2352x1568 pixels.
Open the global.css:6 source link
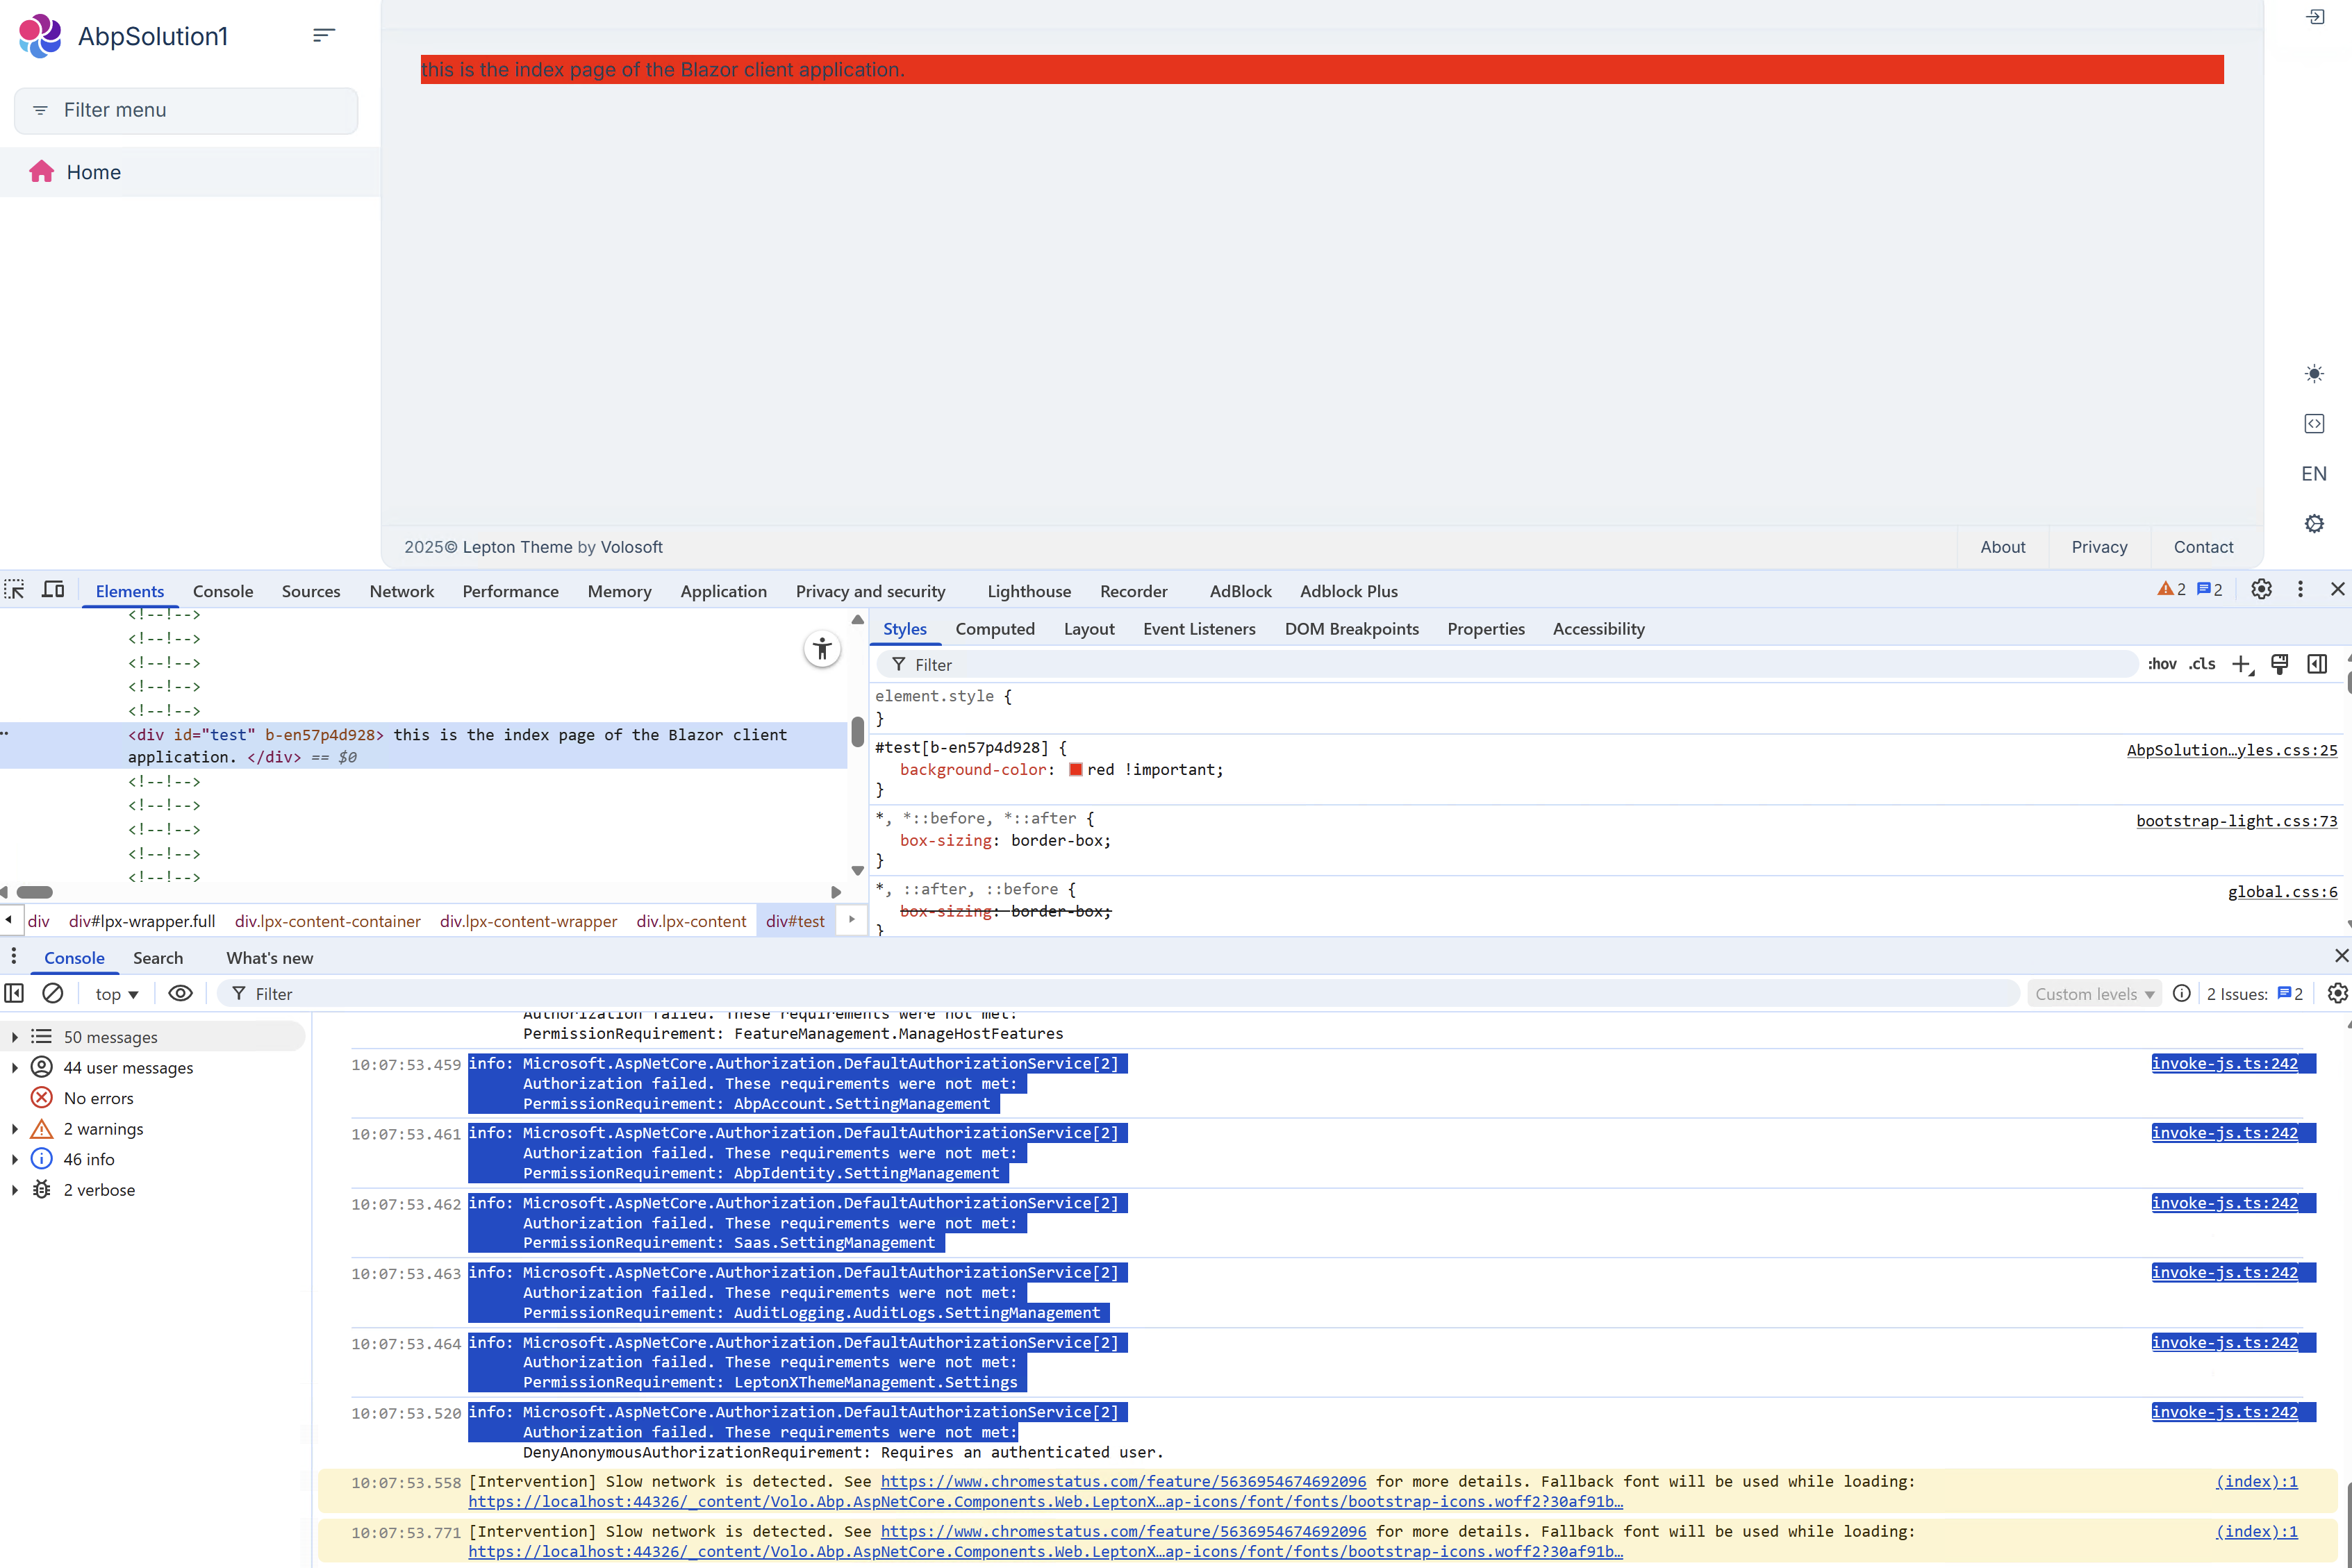pos(2282,892)
